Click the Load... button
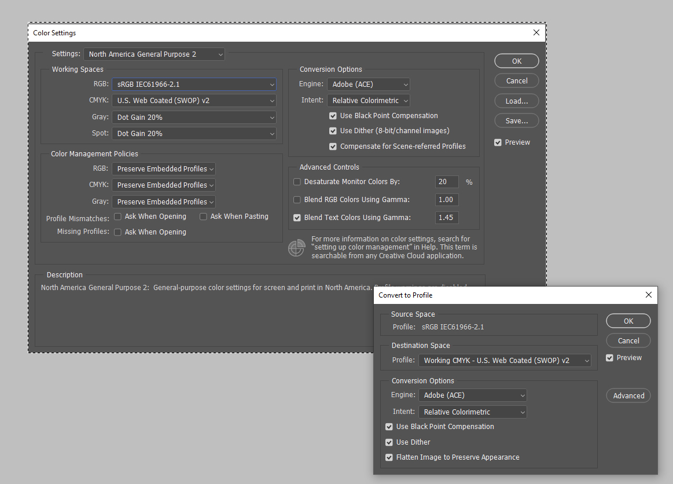Image resolution: width=673 pixels, height=484 pixels. click(516, 101)
